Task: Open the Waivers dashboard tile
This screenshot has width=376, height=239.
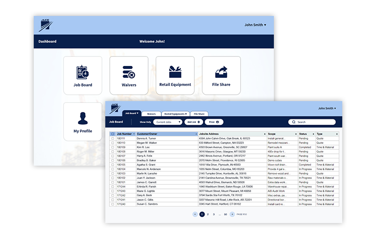Action: coord(129,76)
